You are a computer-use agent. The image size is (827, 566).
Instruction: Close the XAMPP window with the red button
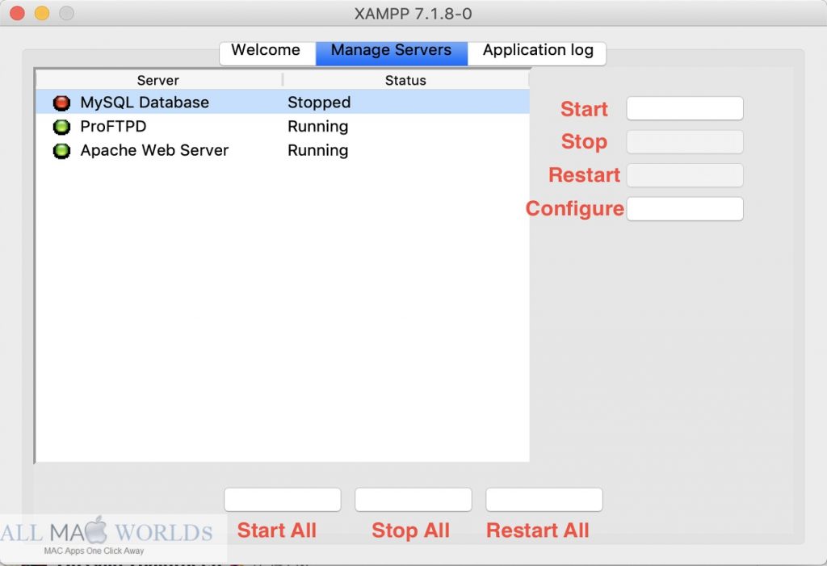click(18, 13)
